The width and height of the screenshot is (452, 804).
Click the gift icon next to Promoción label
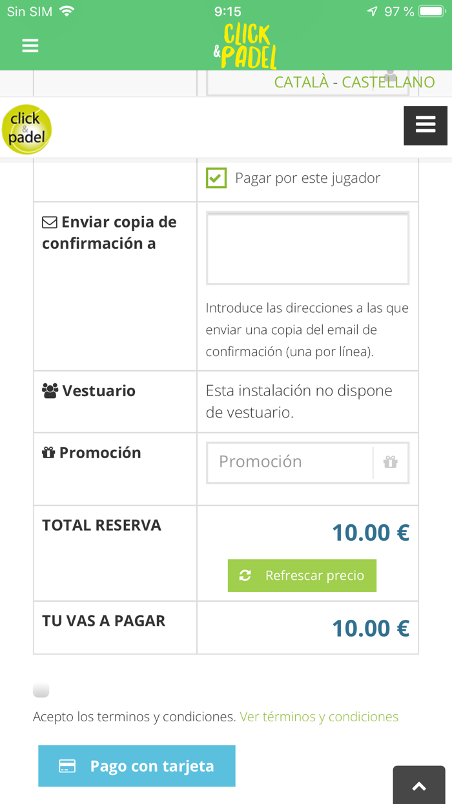pos(49,452)
